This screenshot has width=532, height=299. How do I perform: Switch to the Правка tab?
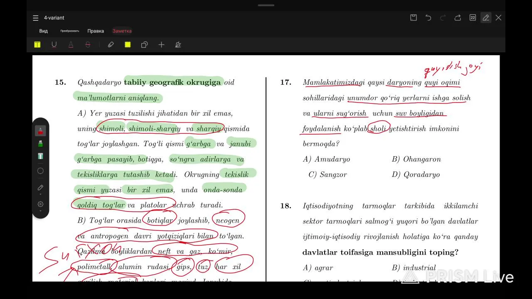coord(96,31)
